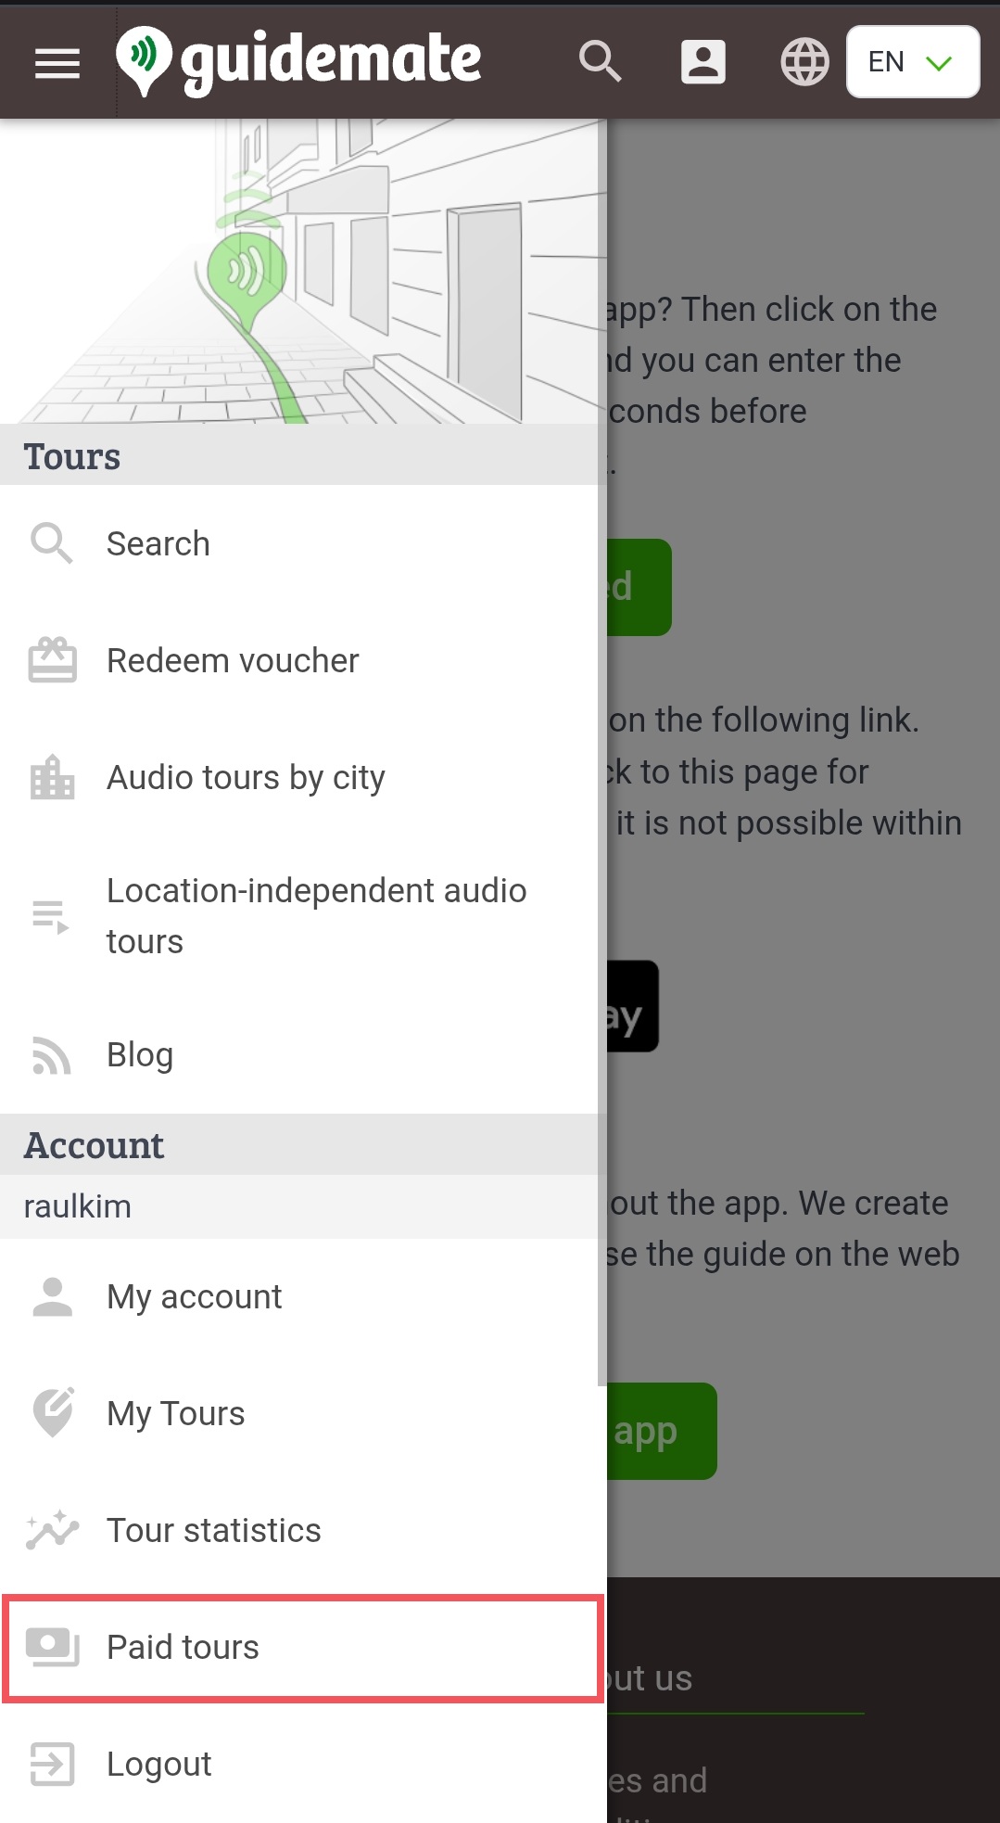Open the Blog menu entry
The image size is (1000, 1823).
[303, 1055]
